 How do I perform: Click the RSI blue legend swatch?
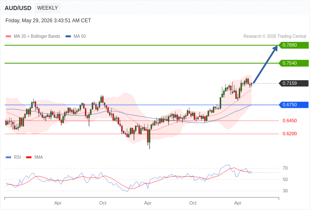point(8,157)
